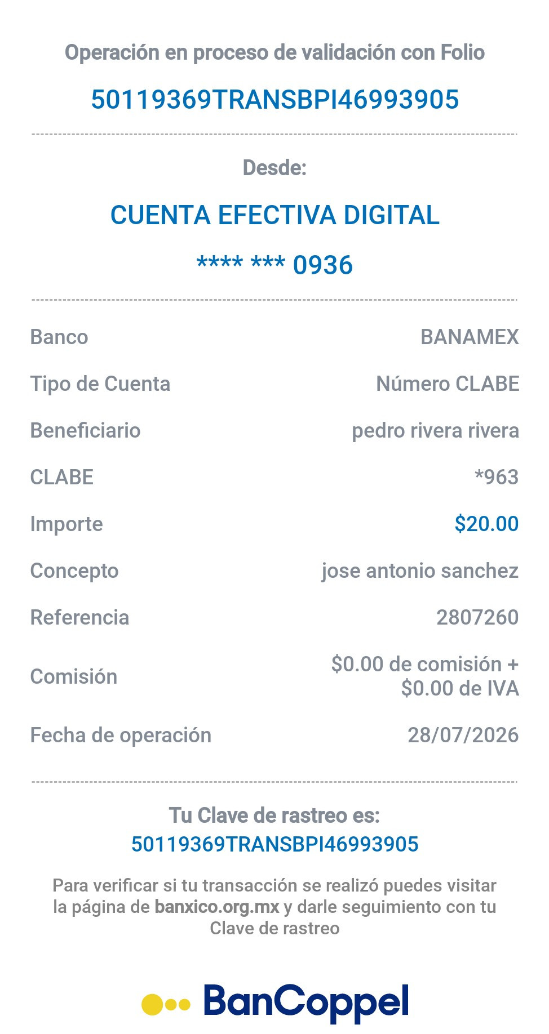Click the Tu Clave de rastreo es heading

pyautogui.click(x=274, y=815)
